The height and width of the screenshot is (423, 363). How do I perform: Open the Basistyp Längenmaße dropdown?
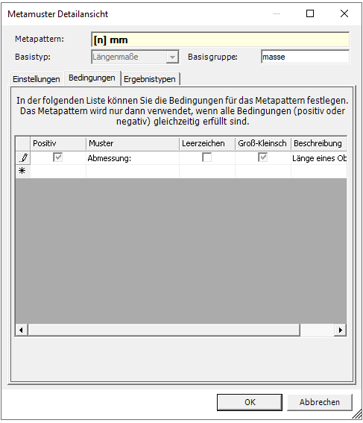172,57
